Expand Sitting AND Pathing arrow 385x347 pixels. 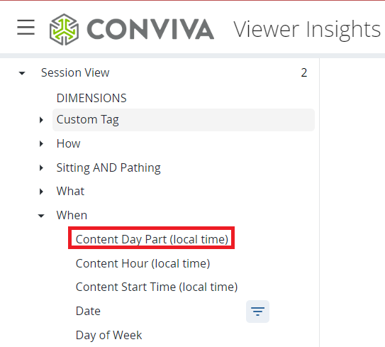[x=41, y=168]
